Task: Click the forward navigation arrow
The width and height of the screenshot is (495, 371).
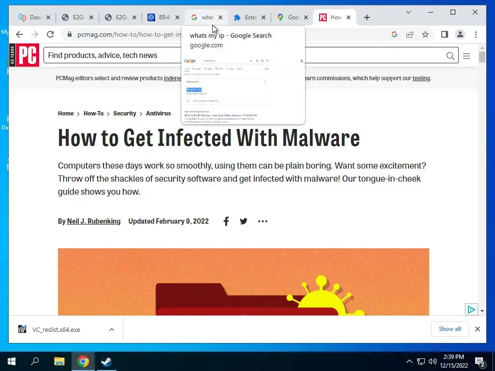Action: pos(35,34)
